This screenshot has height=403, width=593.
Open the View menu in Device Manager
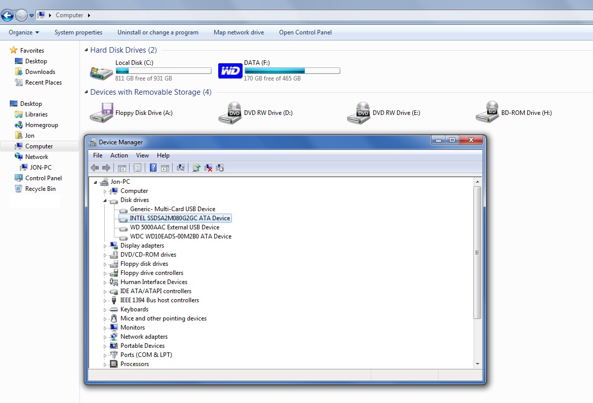(x=143, y=155)
